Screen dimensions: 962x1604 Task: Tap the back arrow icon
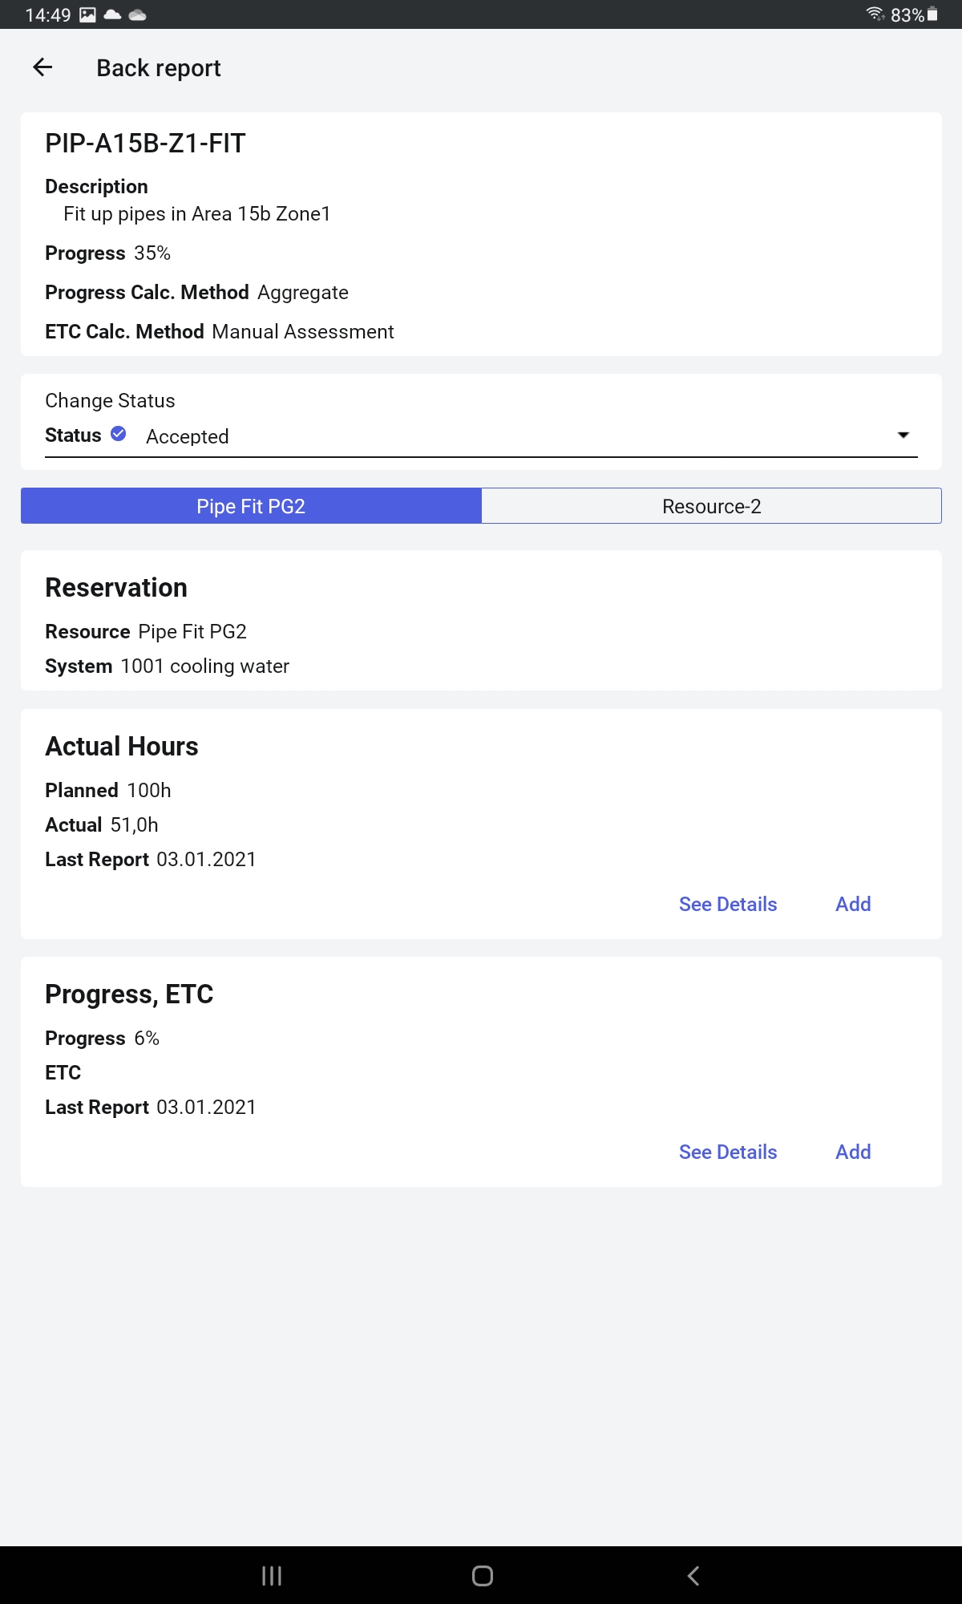(x=42, y=67)
